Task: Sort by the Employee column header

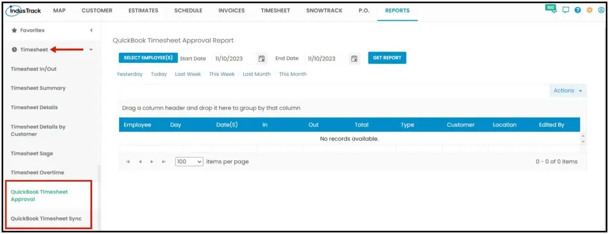Action: [x=137, y=125]
